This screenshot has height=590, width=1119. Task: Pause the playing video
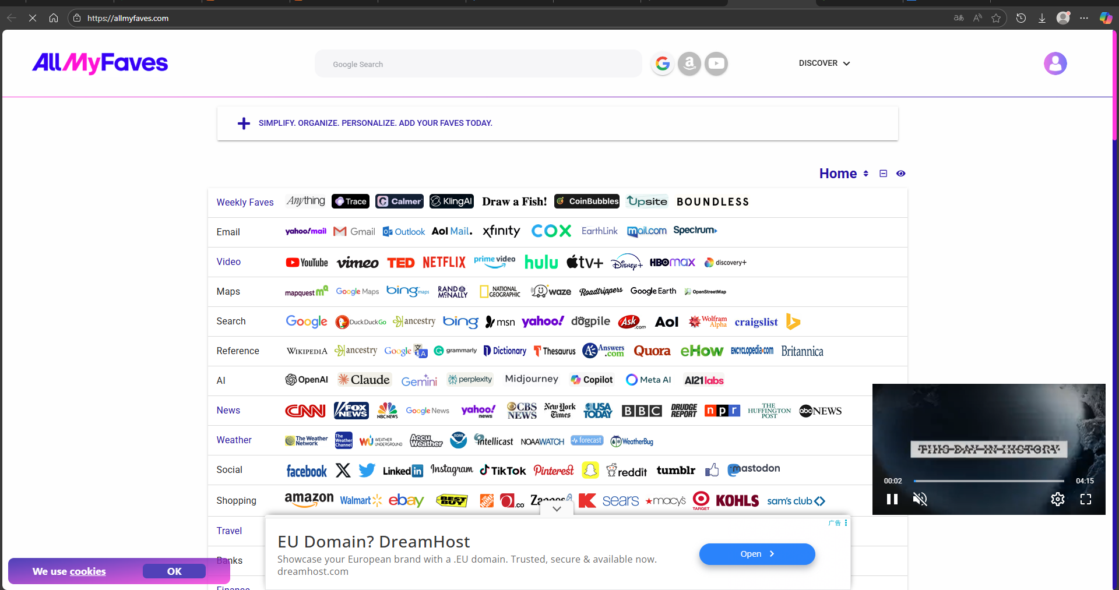pos(892,499)
